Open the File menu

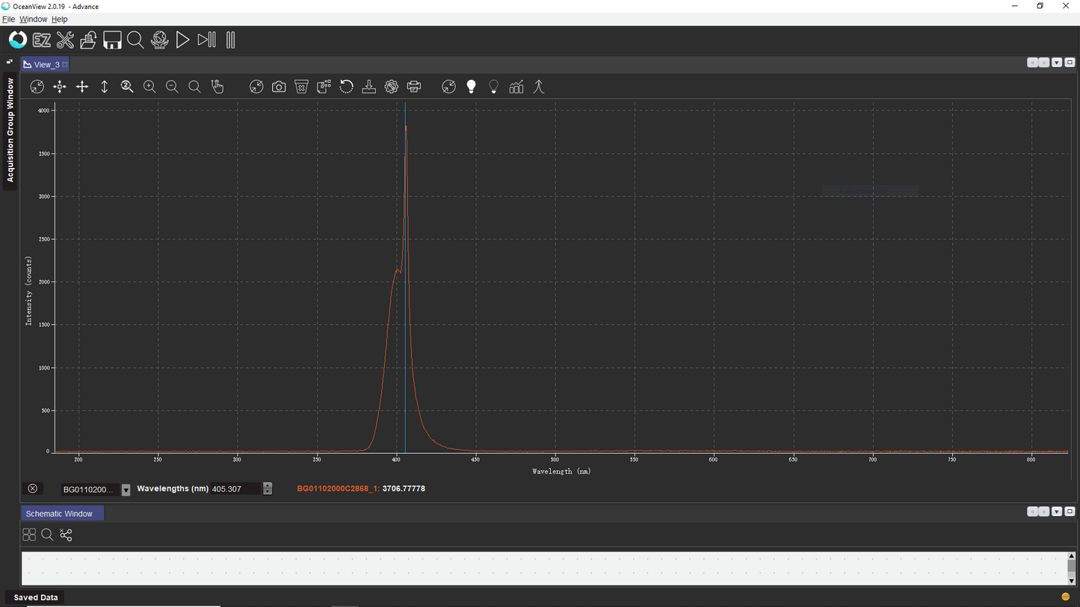click(8, 19)
